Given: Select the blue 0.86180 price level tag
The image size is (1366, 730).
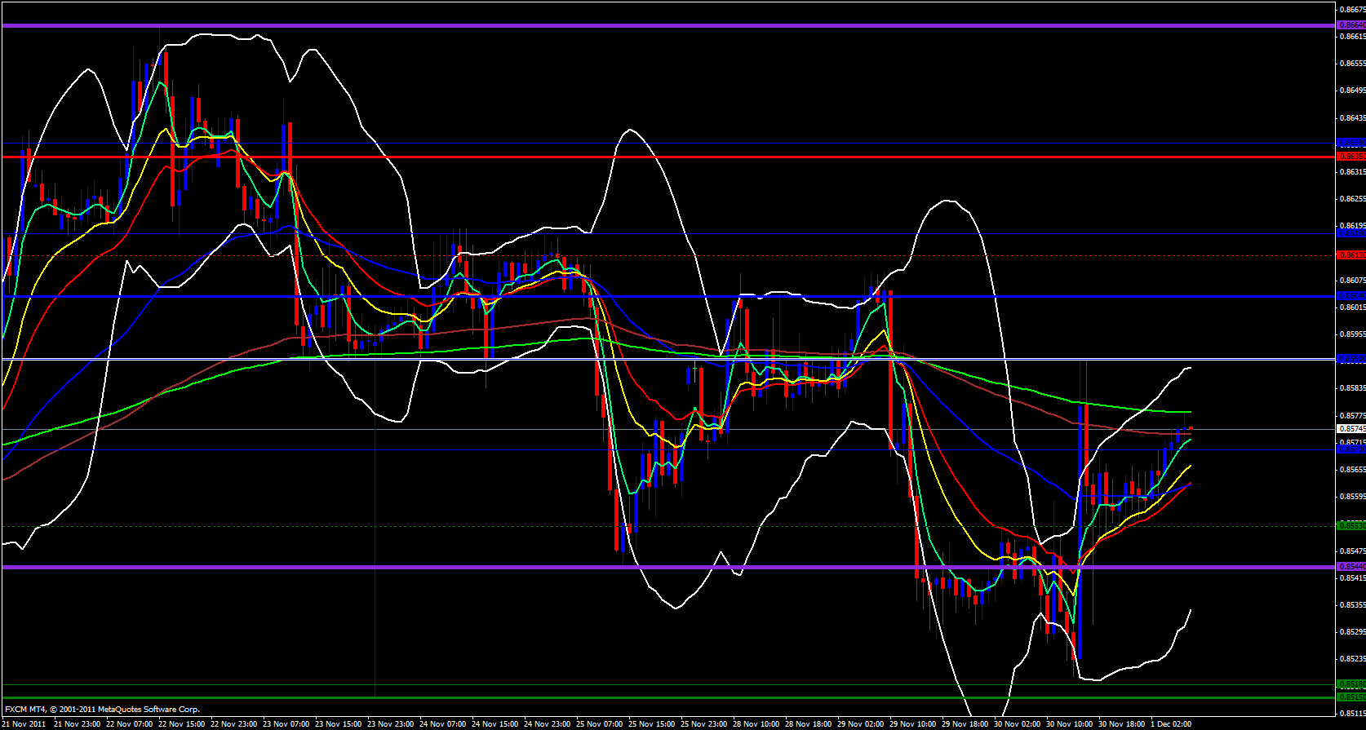Looking at the screenshot, I should [x=1350, y=234].
